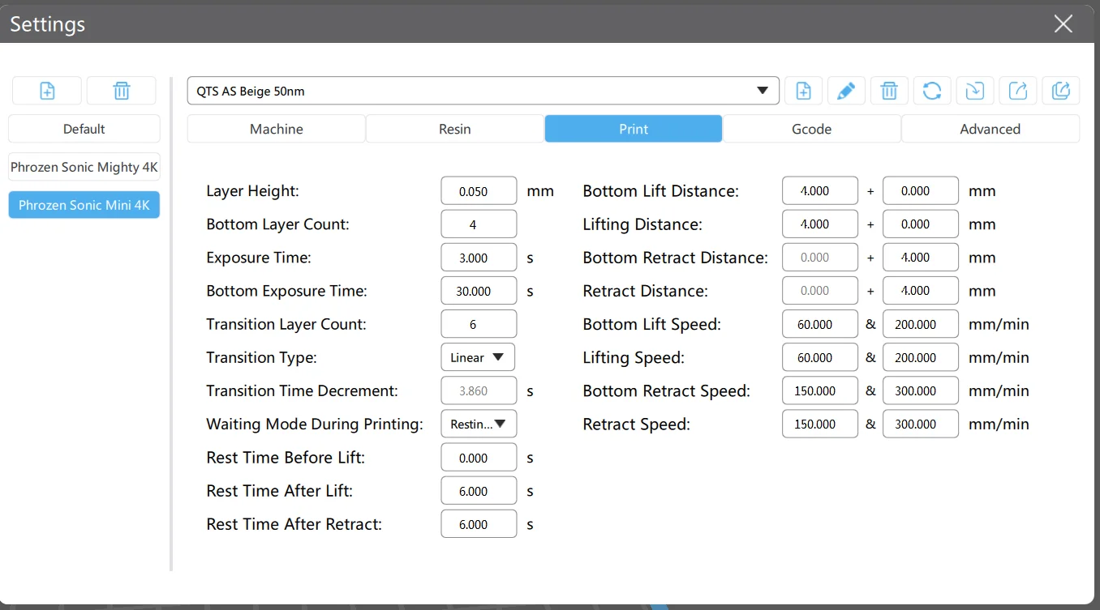Image resolution: width=1100 pixels, height=610 pixels.
Task: Switch to the Resin tab
Action: tap(454, 129)
